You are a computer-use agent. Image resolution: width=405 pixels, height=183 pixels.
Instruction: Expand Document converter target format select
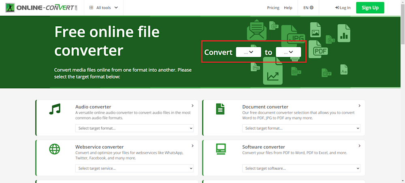301,128
